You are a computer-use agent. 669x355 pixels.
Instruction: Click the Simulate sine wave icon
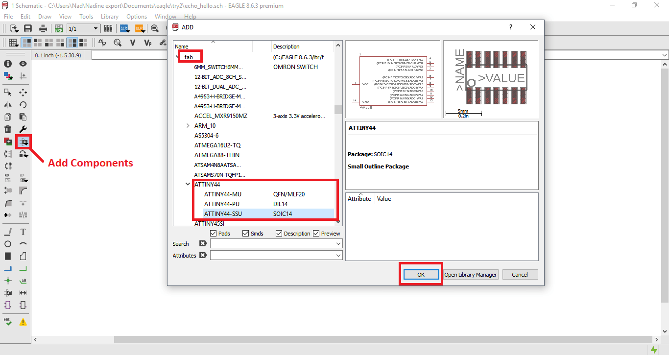coord(103,43)
